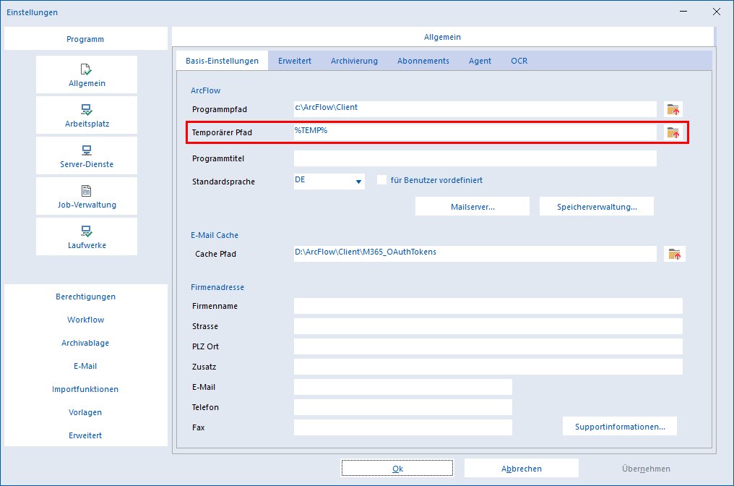Open the Allgemein settings icon
This screenshot has height=486, width=734.
[x=87, y=75]
